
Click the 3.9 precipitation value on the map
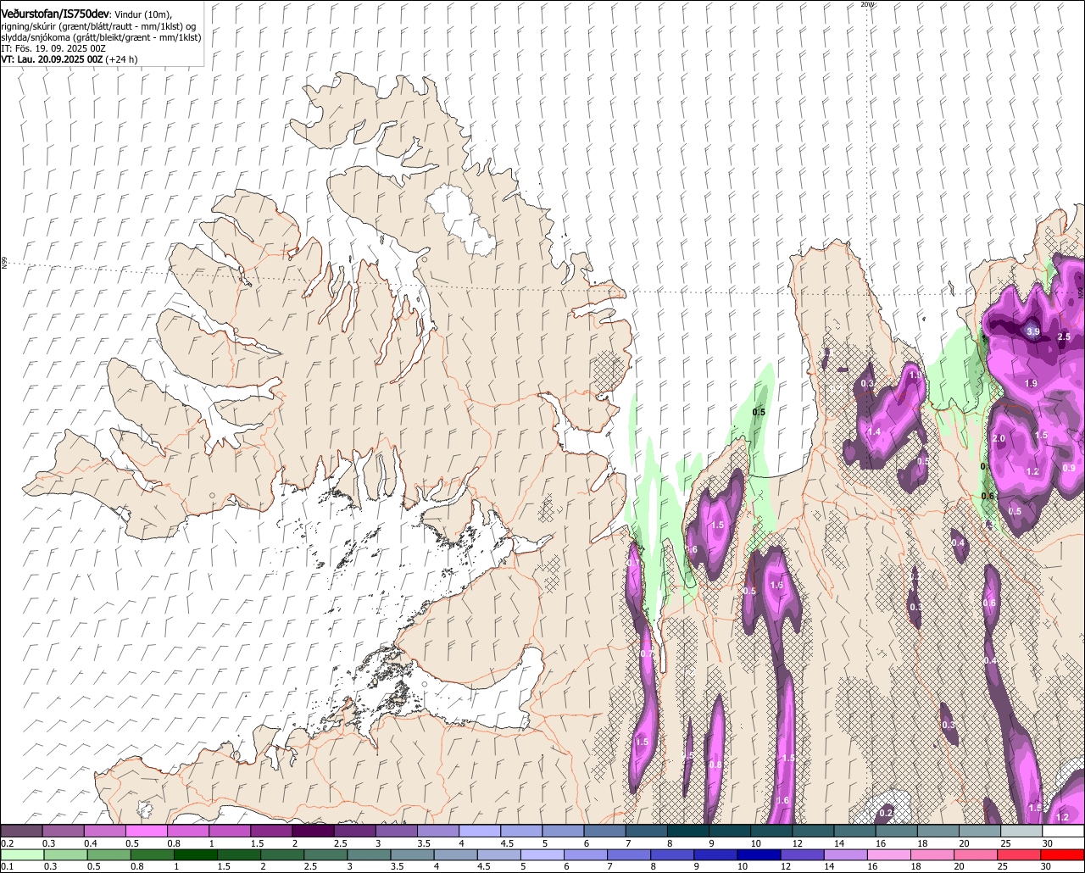coord(1033,331)
